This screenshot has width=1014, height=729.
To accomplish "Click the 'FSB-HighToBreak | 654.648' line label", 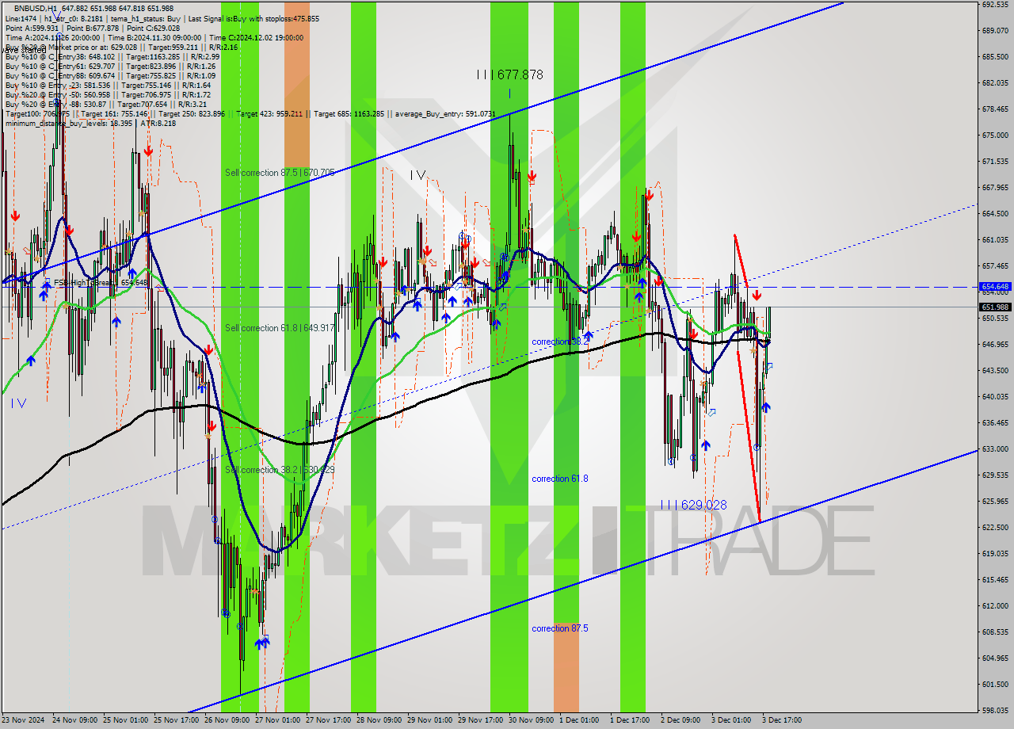I will click(x=101, y=282).
